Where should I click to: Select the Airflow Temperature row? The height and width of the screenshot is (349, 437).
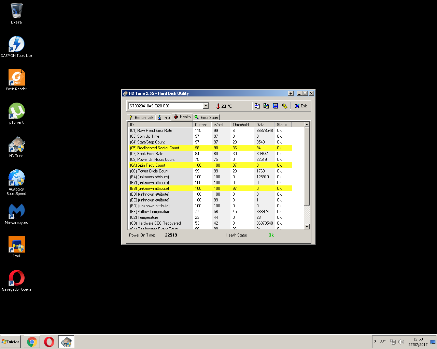[x=210, y=212]
